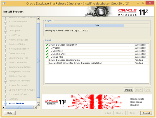Click the Oracle 11g logo in the bottom banner
This screenshot has width=156, height=118.
click(55, 102)
